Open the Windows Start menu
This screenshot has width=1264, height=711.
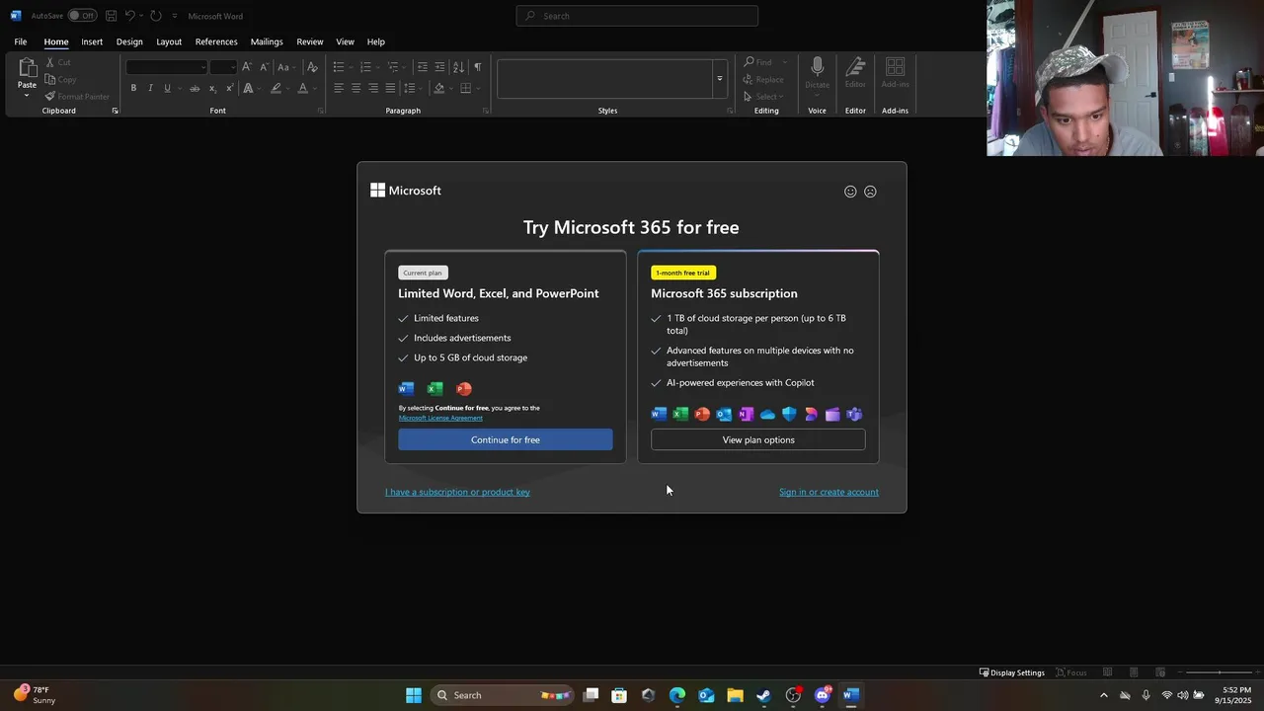pos(414,695)
